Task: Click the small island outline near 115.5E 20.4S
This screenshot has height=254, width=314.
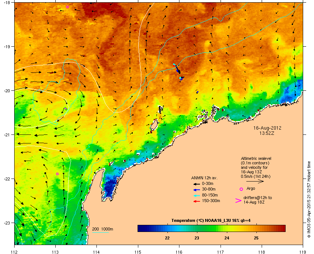Action: point(161,109)
